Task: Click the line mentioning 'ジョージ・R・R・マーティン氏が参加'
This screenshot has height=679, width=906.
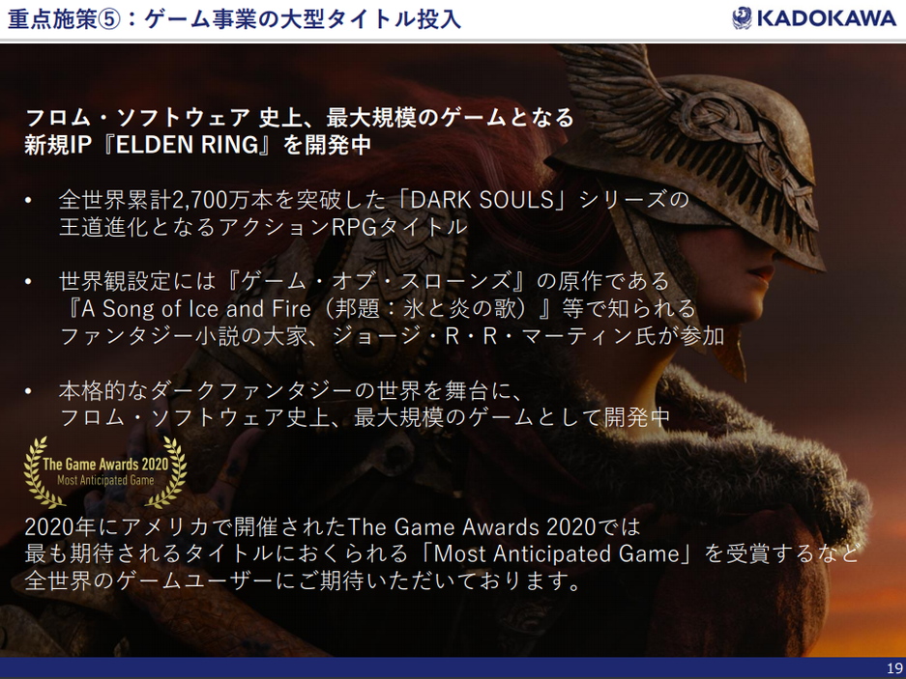Action: [x=392, y=336]
